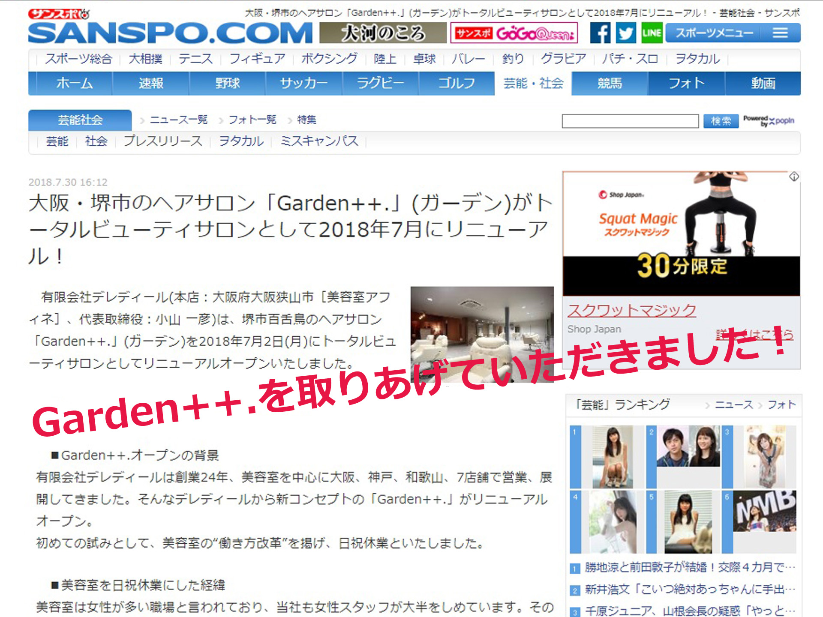Screen dimensions: 823x617
Task: Switch to the 速報 tab
Action: tap(151, 83)
